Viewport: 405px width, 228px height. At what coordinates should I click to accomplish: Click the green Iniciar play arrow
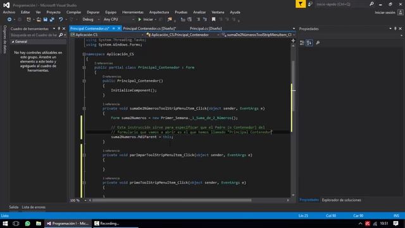click(x=140, y=20)
